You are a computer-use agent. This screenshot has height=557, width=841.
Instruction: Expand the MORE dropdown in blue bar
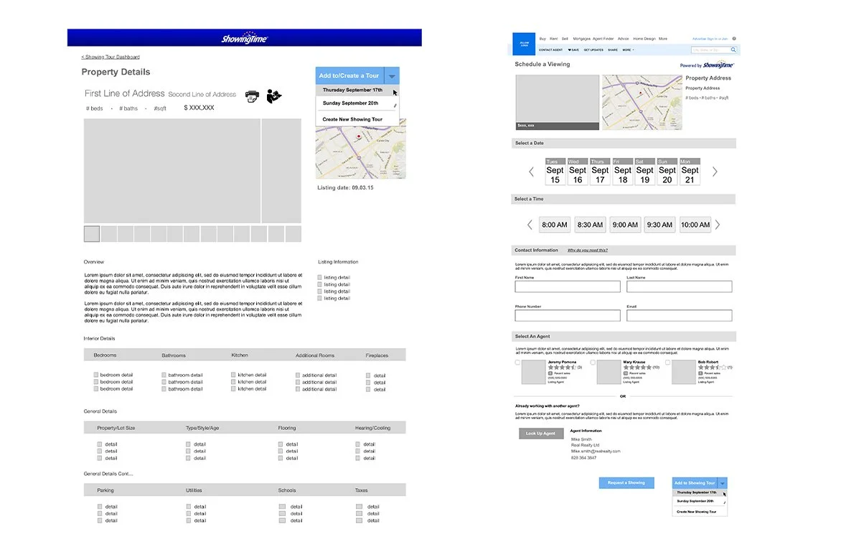pyautogui.click(x=628, y=50)
